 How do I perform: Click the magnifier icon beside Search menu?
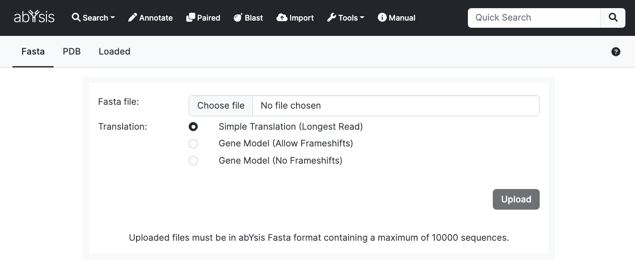coord(76,18)
